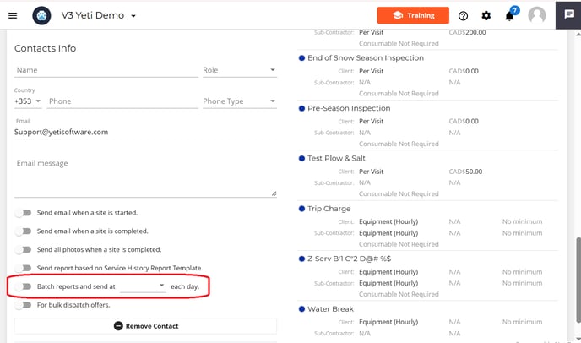The width and height of the screenshot is (581, 343).
Task: Open the help question mark icon
Action: pyautogui.click(x=463, y=15)
